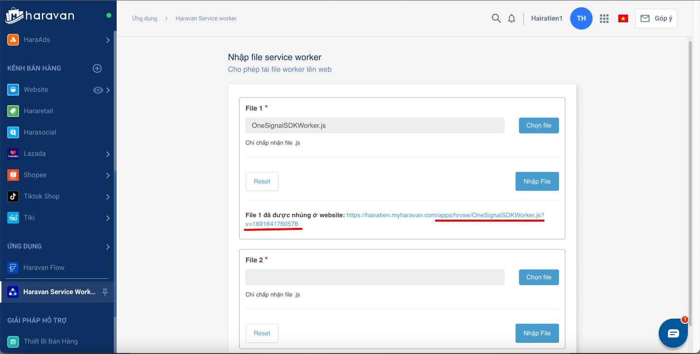This screenshot has height=354, width=700.
Task: Expand the HaraAds menu chevron
Action: tap(108, 40)
